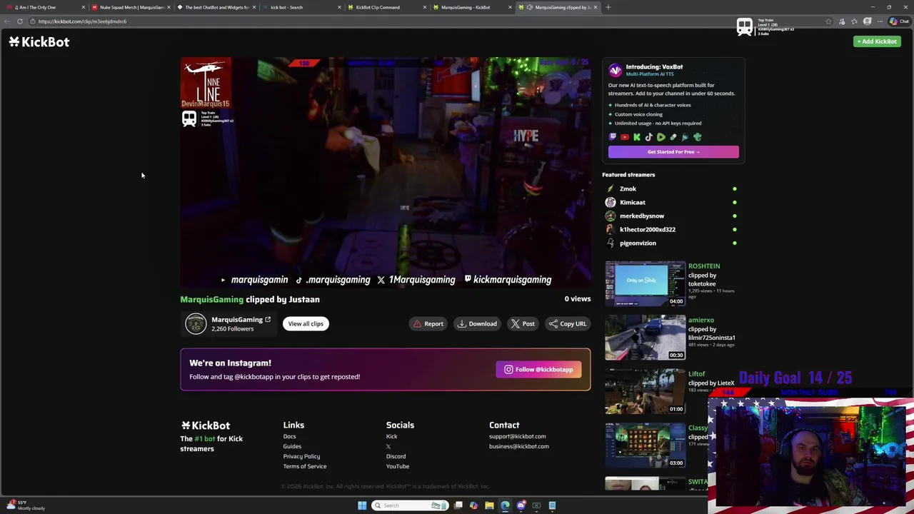Open File Explorer from taskbar
Screen dimensions: 914x514
pos(489,505)
